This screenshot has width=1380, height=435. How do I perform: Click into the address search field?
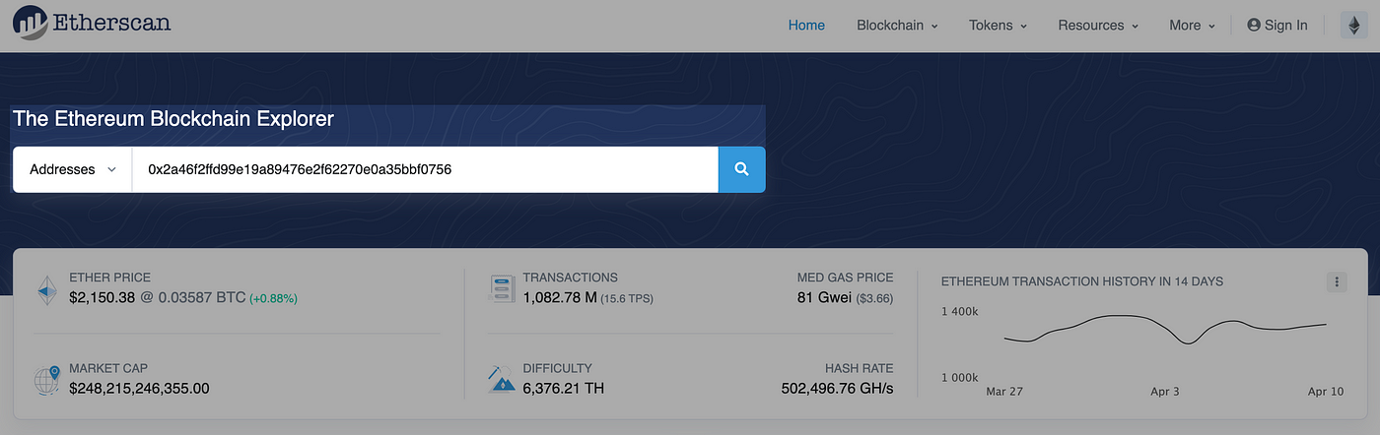pos(425,169)
